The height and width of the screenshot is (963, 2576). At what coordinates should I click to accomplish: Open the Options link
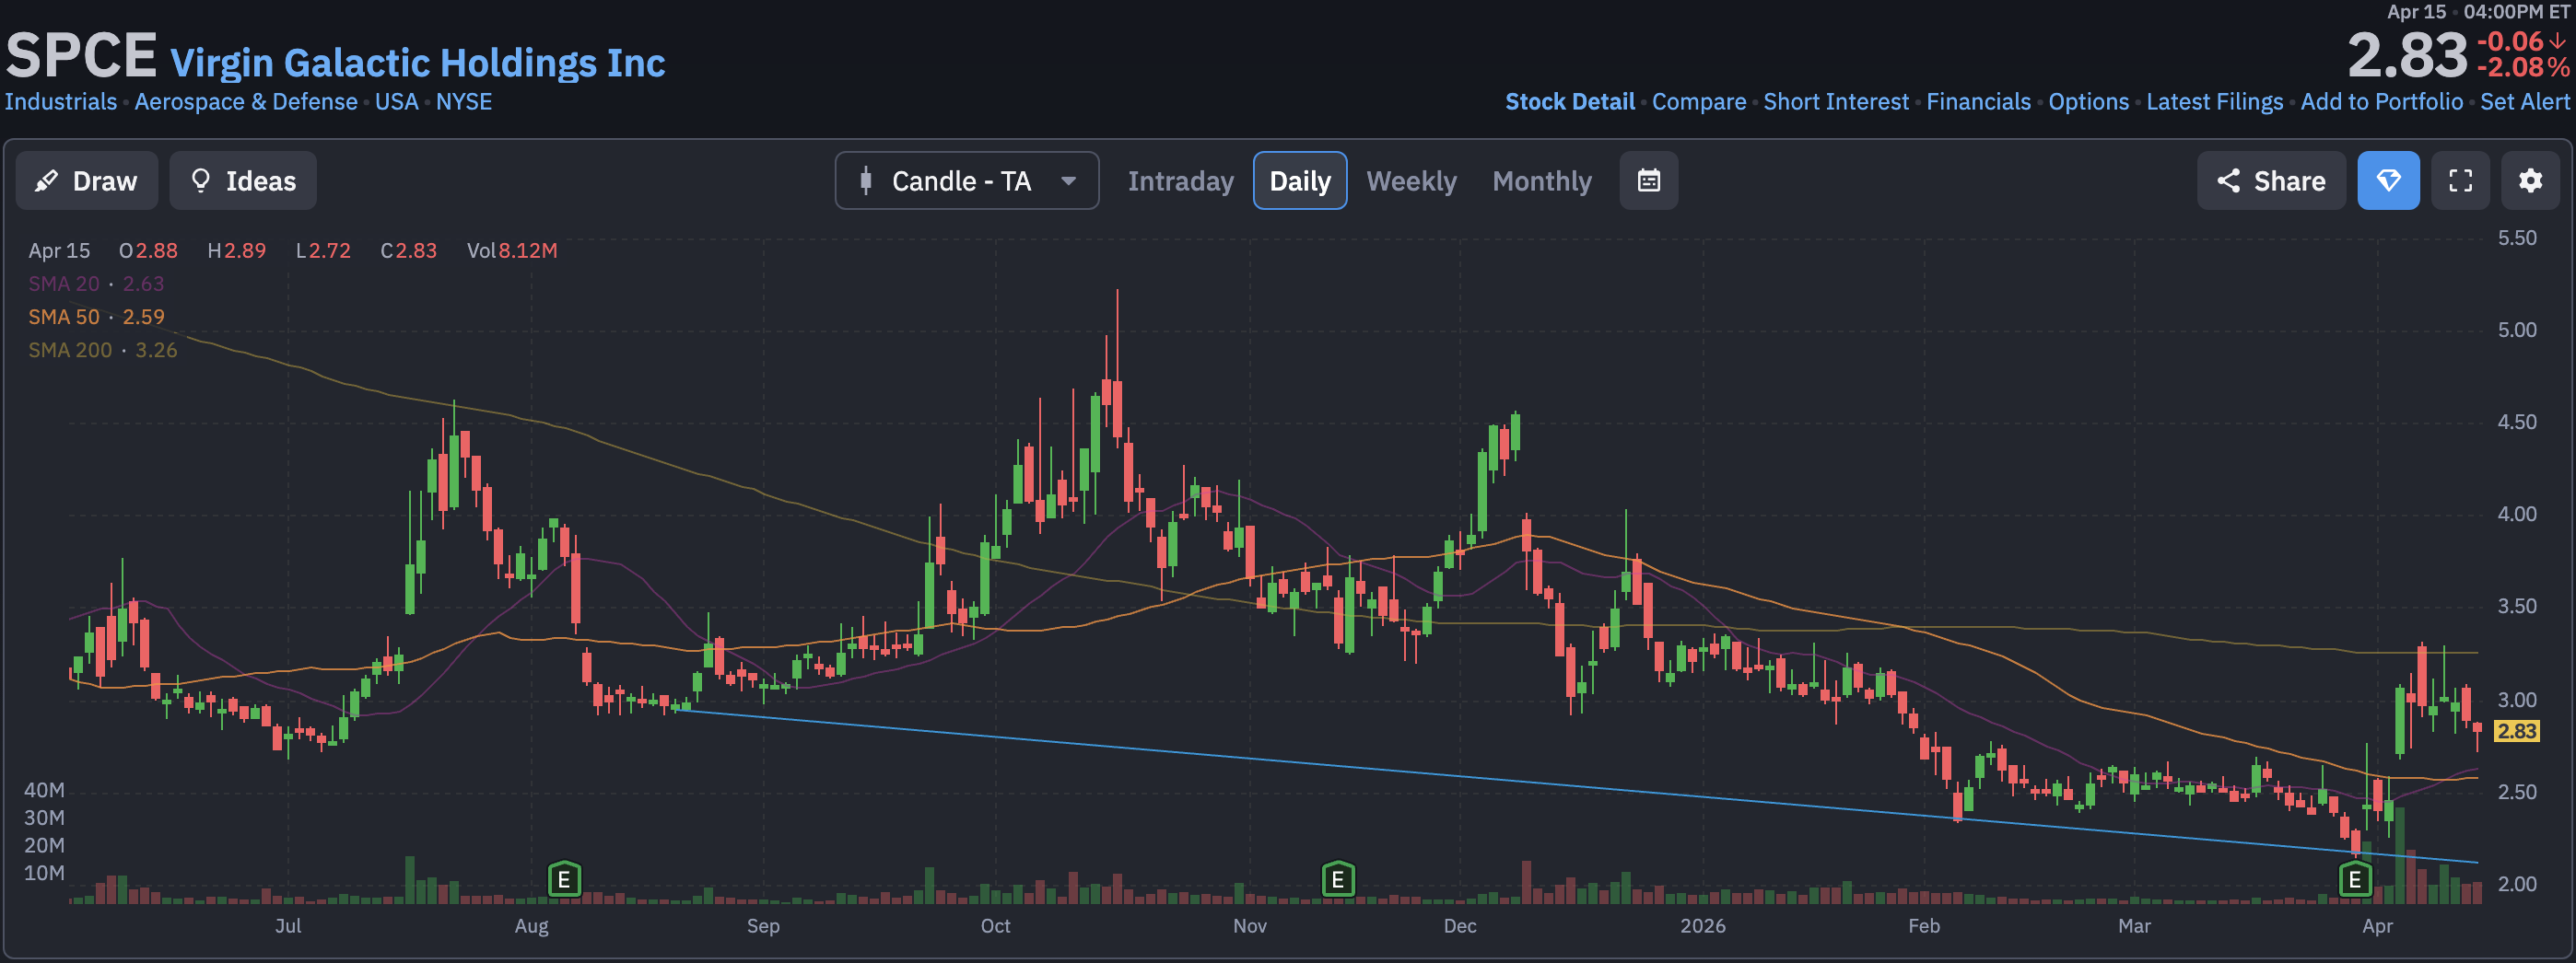coord(2088,102)
